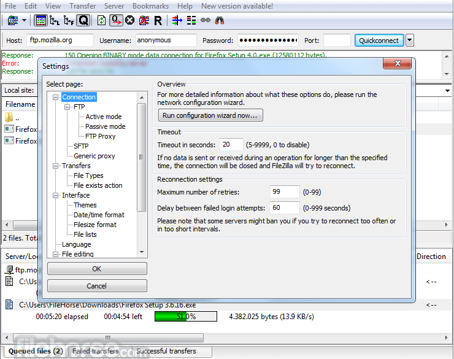Image resolution: width=454 pixels, height=359 pixels.
Task: Click Run configuration wizard now button
Action: pos(210,115)
